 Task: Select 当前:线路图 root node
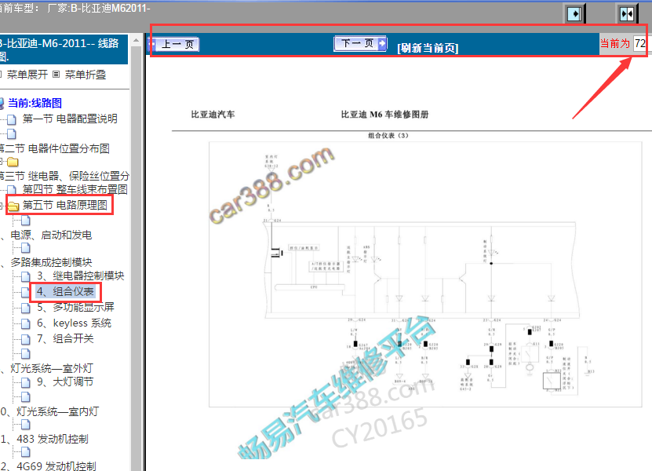[x=35, y=103]
